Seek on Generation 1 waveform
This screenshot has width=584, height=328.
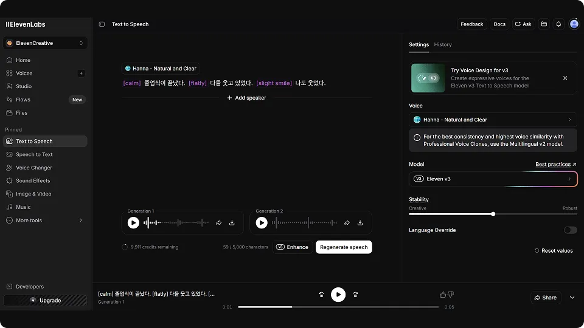[x=176, y=223]
